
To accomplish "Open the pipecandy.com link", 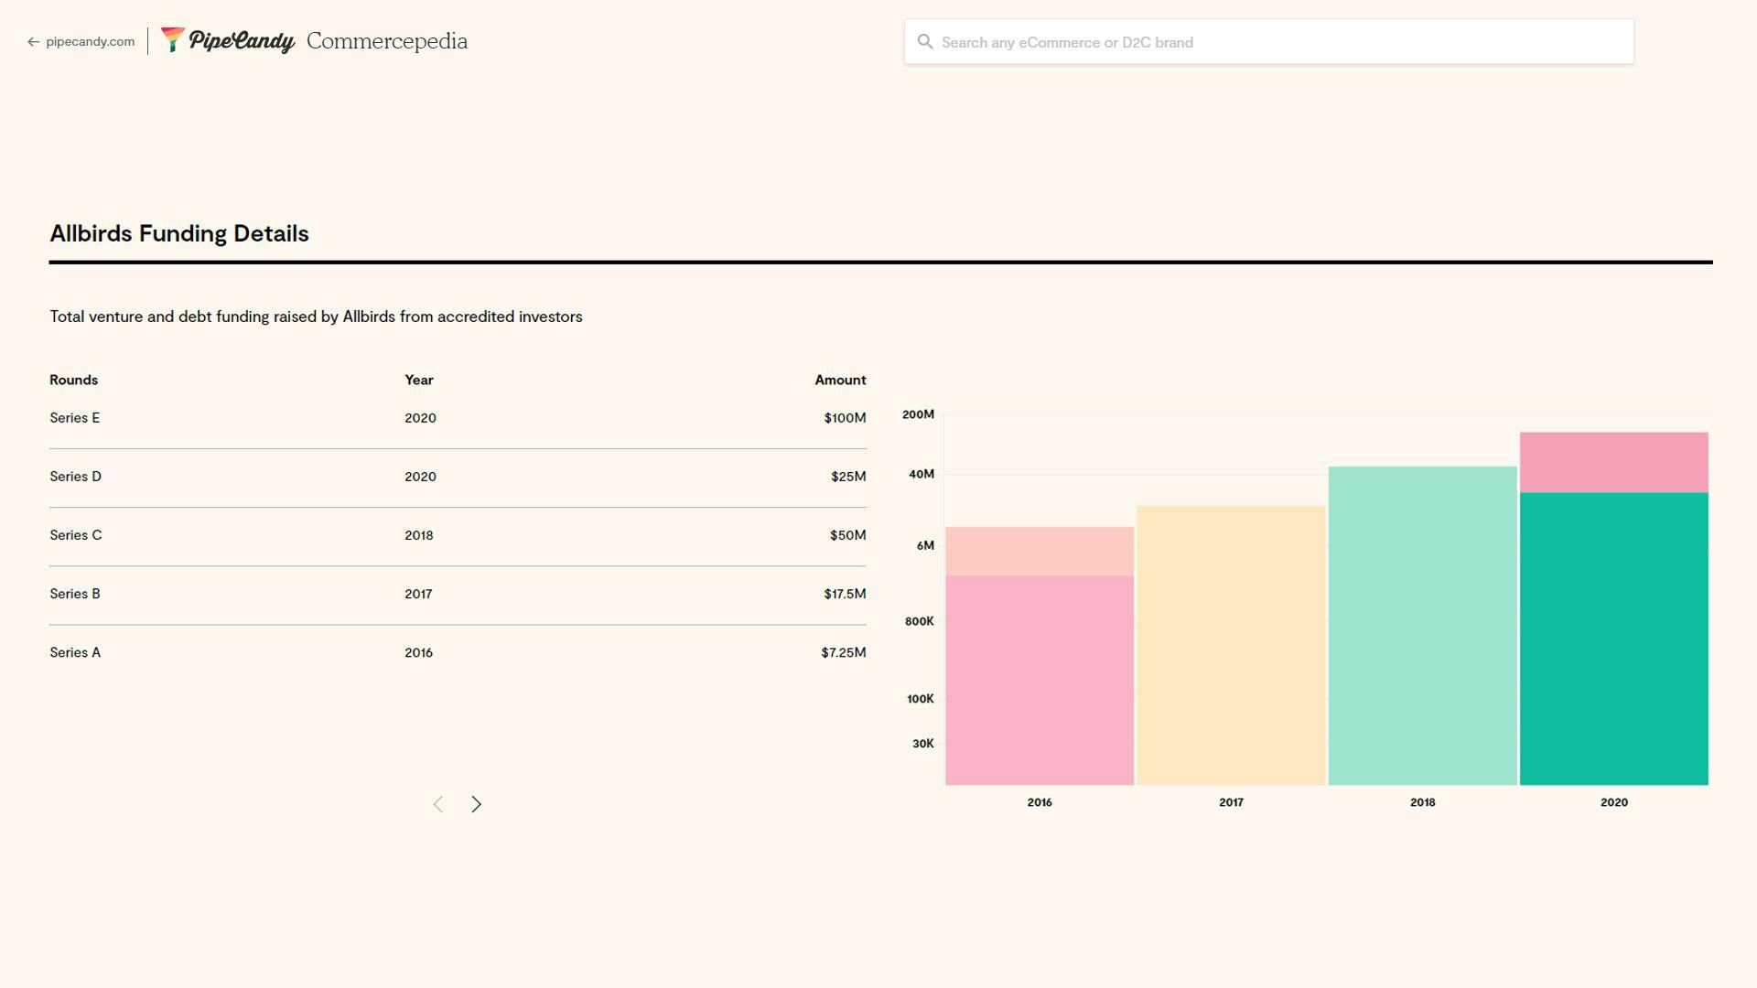I will [90, 42].
